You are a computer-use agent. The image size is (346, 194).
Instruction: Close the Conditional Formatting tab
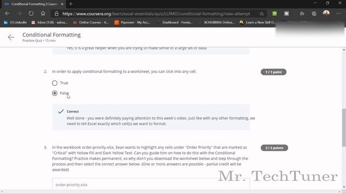tap(62, 4)
